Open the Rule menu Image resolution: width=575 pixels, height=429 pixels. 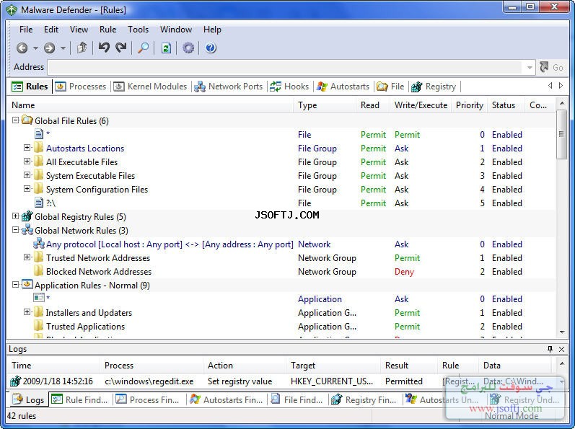(107, 30)
